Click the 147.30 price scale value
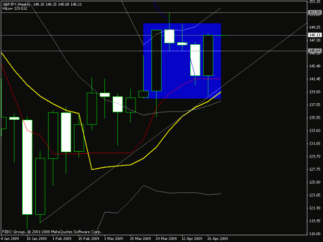The image size is (323, 242). 315,40
